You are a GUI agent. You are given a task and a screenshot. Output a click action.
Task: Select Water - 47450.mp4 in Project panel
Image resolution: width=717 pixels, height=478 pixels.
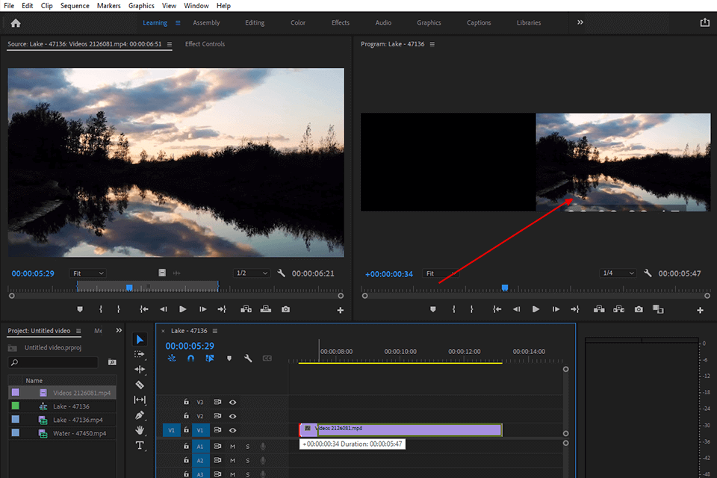[78, 433]
